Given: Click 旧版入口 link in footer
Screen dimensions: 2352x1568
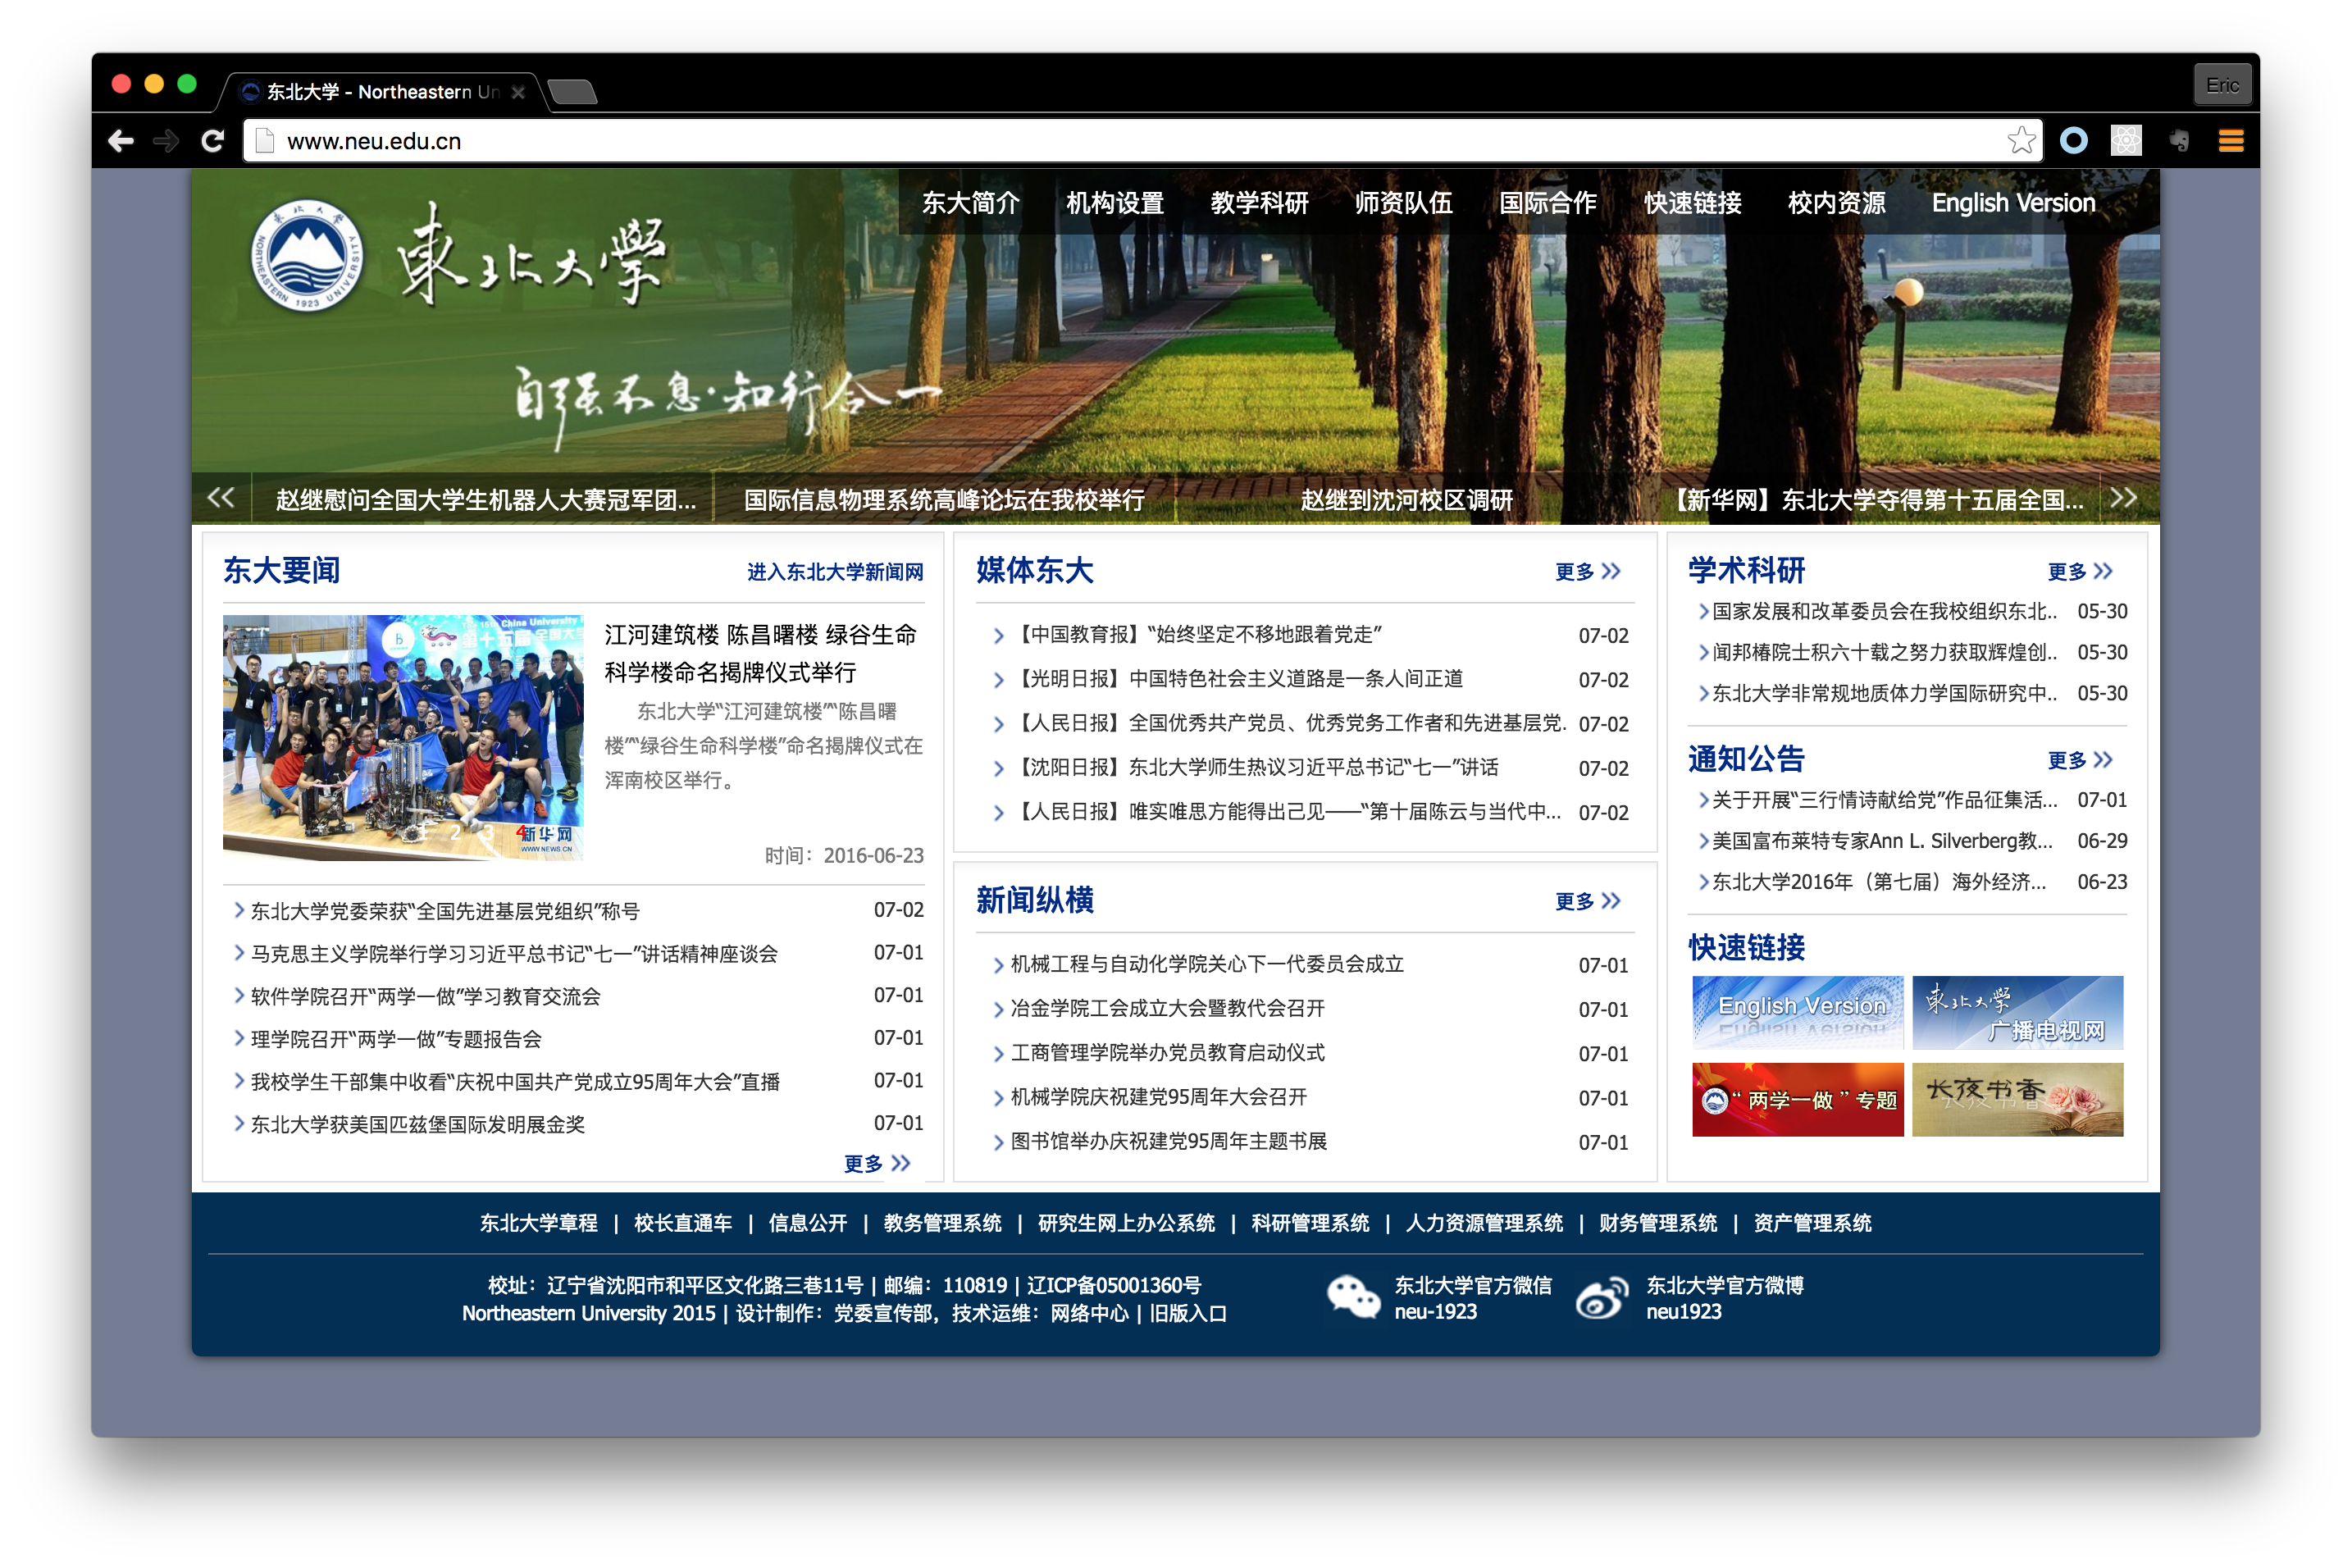Looking at the screenshot, I should click(1188, 1313).
